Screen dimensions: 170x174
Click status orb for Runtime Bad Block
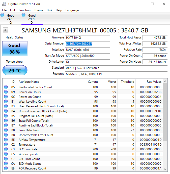[x=6, y=125]
